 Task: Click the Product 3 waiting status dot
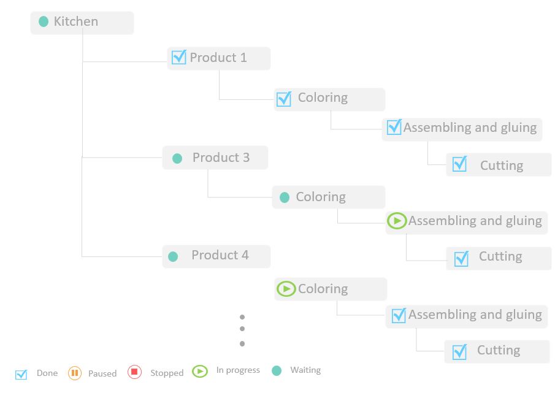point(177,158)
